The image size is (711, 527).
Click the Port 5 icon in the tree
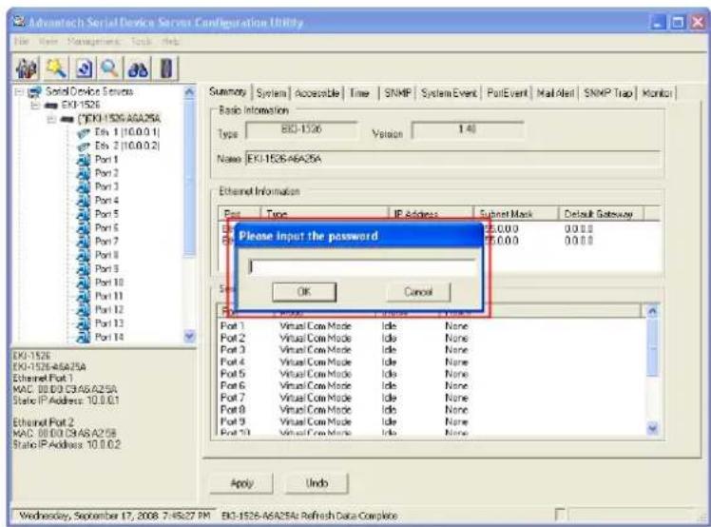tap(84, 214)
